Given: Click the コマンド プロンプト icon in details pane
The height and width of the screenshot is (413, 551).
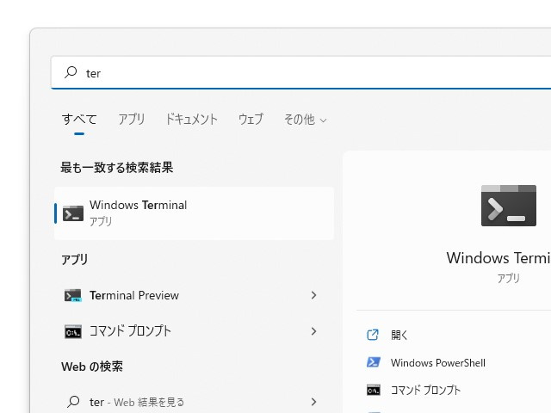Looking at the screenshot, I should click(x=373, y=390).
